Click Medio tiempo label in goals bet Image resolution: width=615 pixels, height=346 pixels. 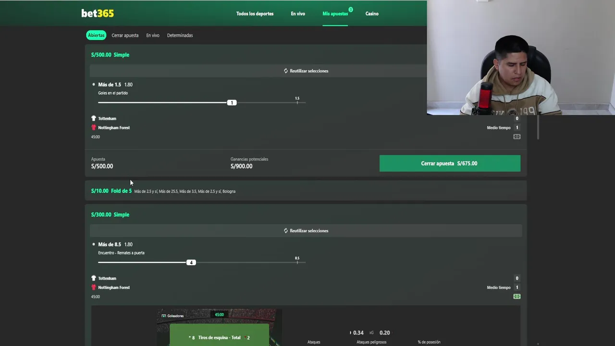499,128
